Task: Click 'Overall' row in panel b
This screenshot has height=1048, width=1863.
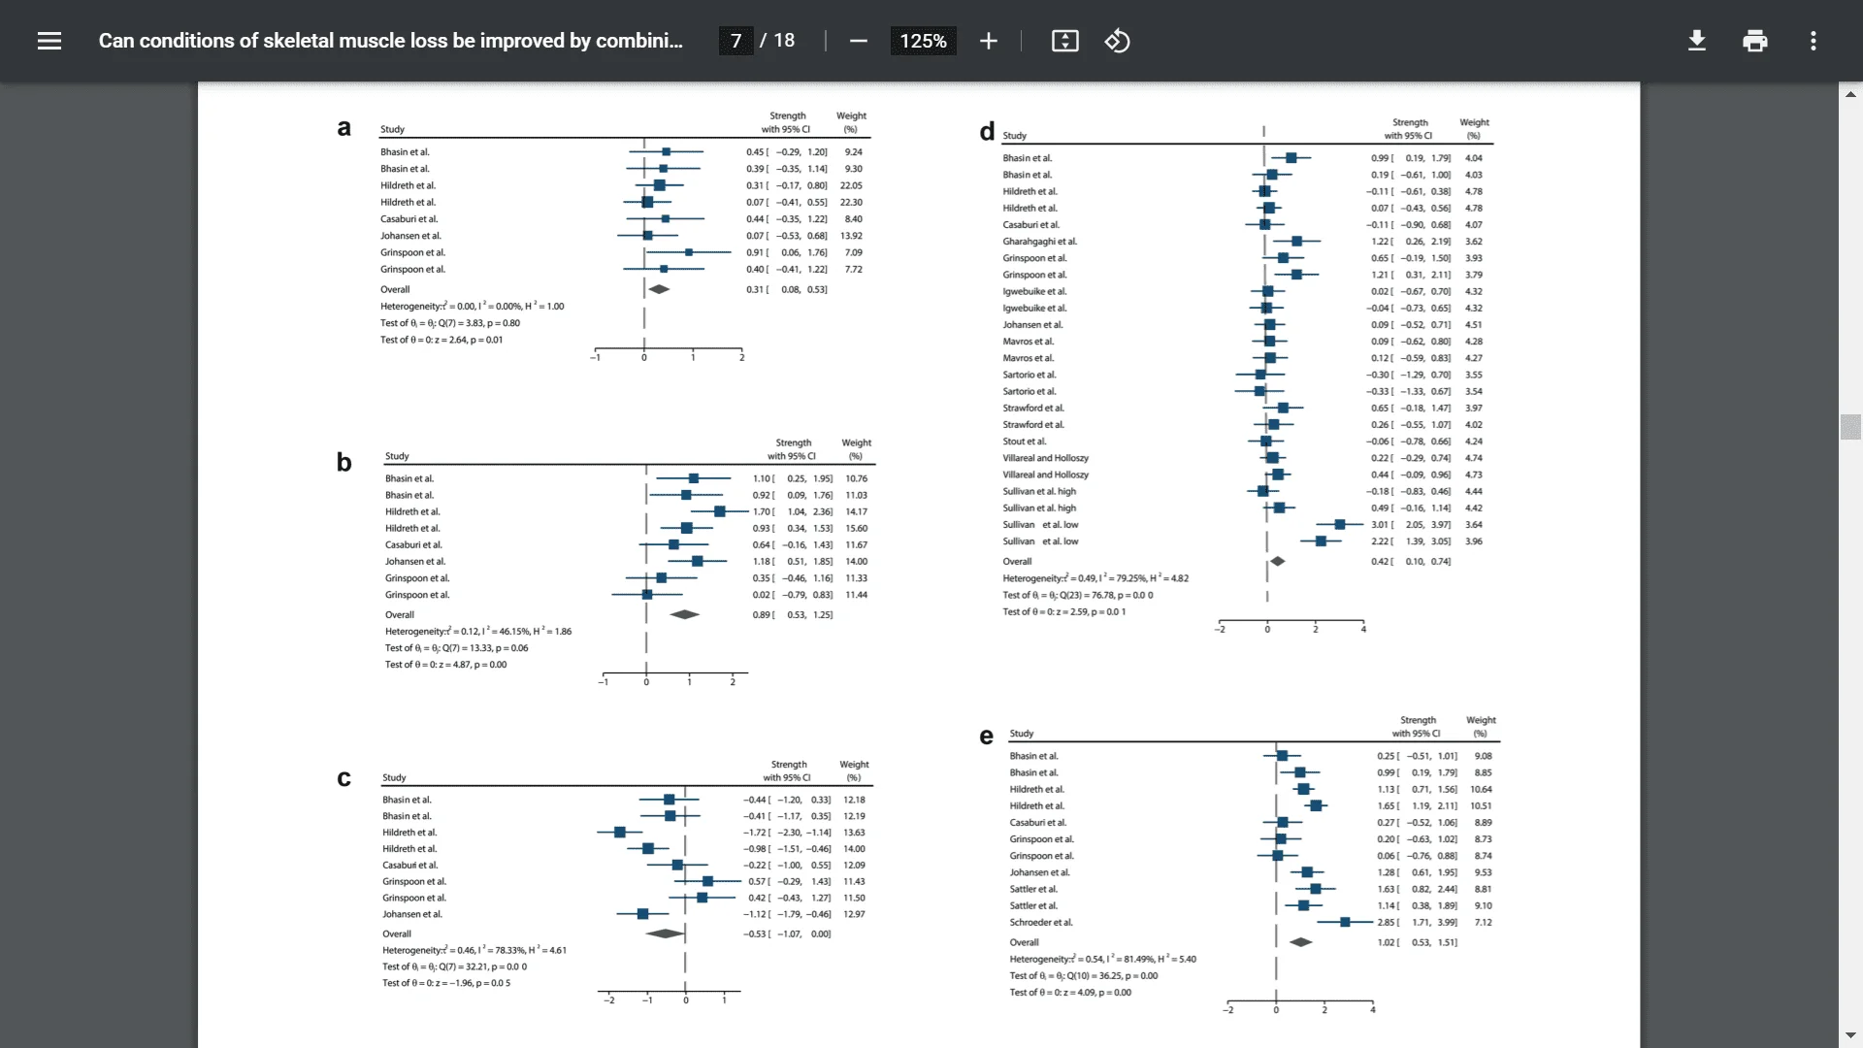Action: (611, 615)
